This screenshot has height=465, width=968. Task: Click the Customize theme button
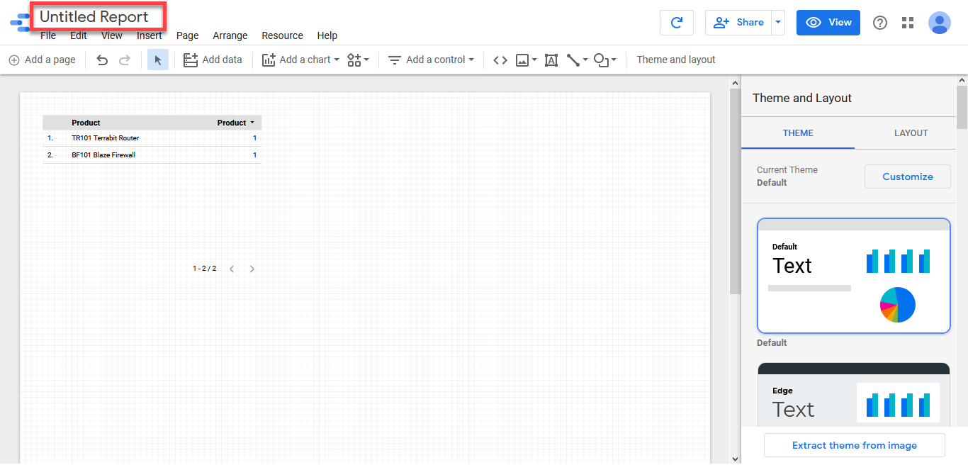point(907,177)
